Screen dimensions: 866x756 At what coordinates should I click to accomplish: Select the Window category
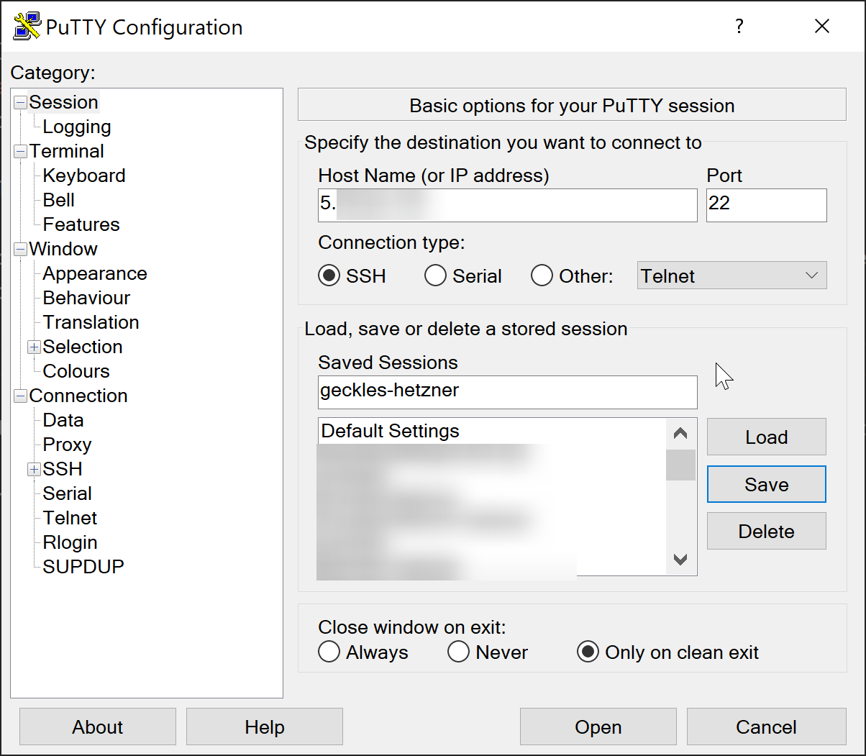(63, 249)
